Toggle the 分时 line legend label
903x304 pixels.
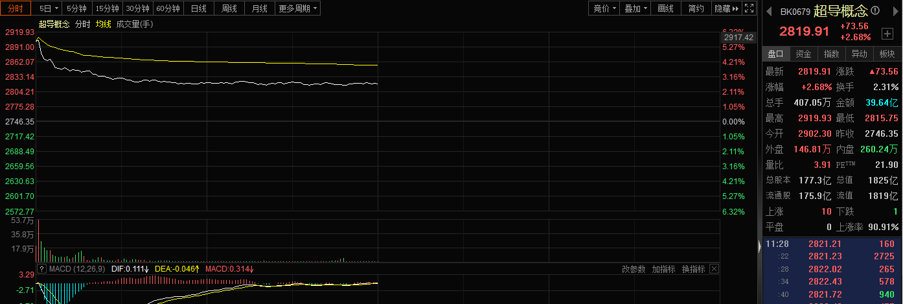(x=82, y=24)
